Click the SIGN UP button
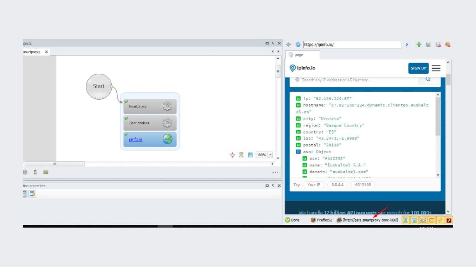Viewport: 476px width, 267px height. point(418,68)
